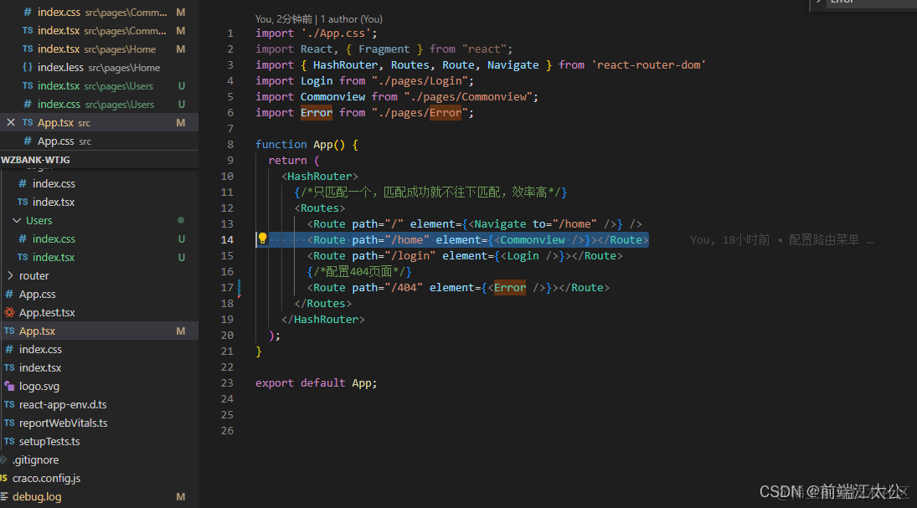This screenshot has height=508, width=917.
Task: Click export default App statement
Action: click(316, 383)
